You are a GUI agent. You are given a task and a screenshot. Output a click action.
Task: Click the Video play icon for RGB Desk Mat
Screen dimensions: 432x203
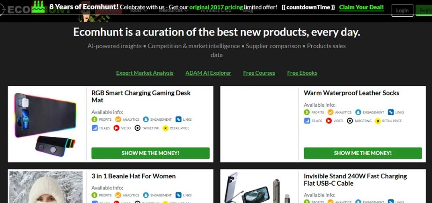click(x=116, y=128)
